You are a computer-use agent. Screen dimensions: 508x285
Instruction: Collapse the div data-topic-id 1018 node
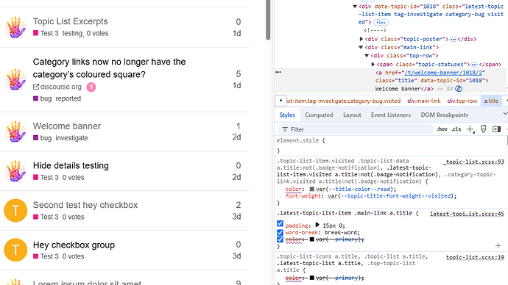355,6
